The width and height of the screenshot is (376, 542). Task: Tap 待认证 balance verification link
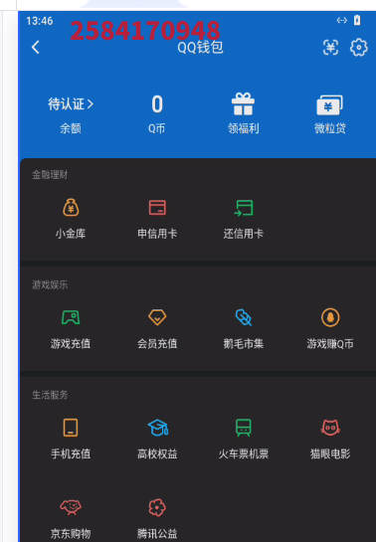(x=71, y=104)
